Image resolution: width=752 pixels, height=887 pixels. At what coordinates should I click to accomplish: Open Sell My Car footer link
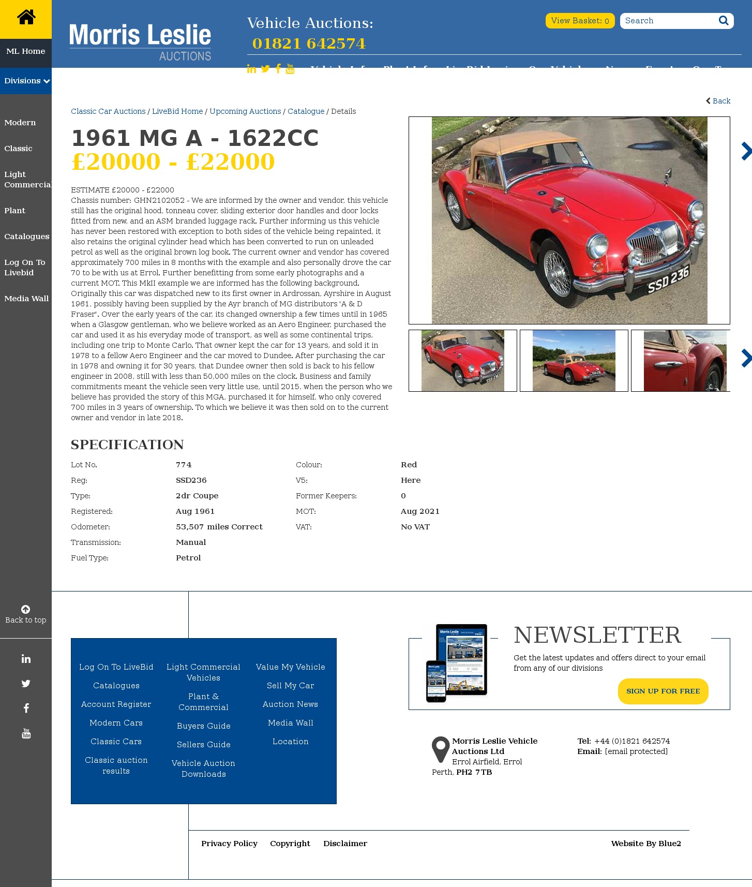(x=291, y=686)
